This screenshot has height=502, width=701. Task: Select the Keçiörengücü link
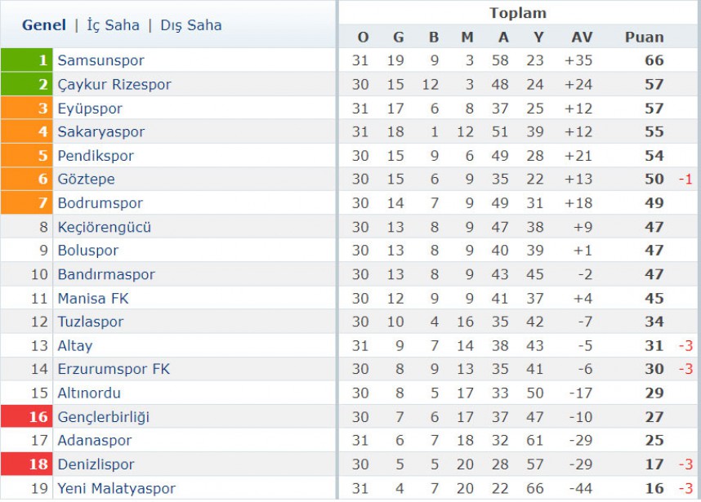pos(104,228)
